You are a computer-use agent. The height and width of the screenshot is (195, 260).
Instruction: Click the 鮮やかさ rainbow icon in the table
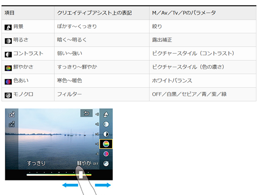point(8,68)
